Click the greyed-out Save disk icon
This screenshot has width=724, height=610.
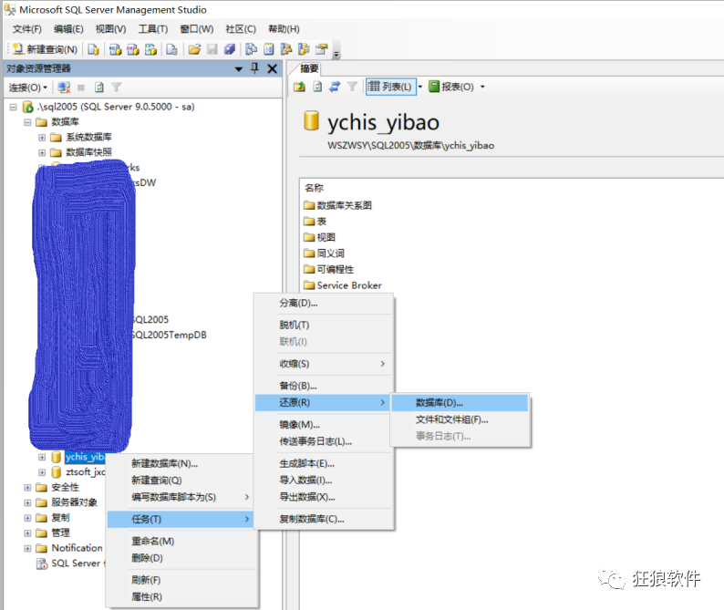tap(212, 49)
